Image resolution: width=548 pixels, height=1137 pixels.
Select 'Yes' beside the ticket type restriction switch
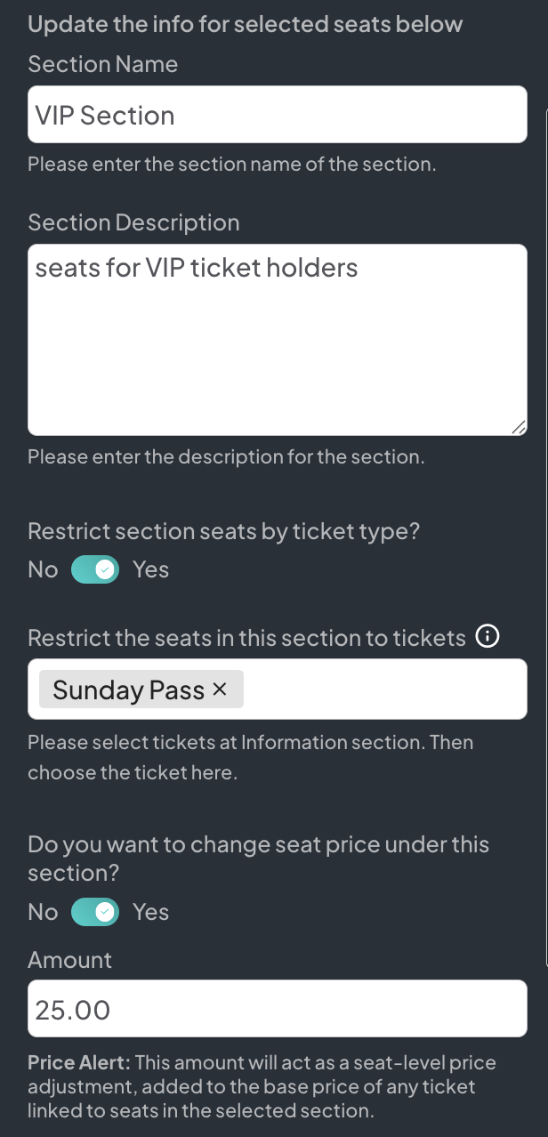point(150,569)
